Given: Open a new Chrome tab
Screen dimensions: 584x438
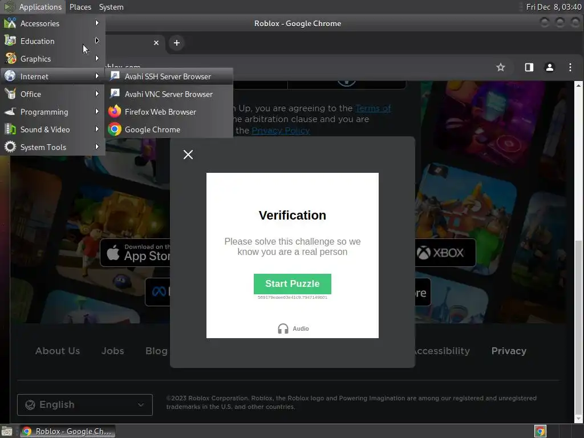Looking at the screenshot, I should (x=177, y=43).
